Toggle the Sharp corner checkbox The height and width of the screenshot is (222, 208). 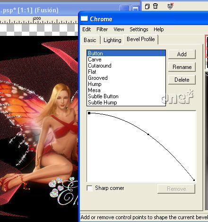[90, 188]
